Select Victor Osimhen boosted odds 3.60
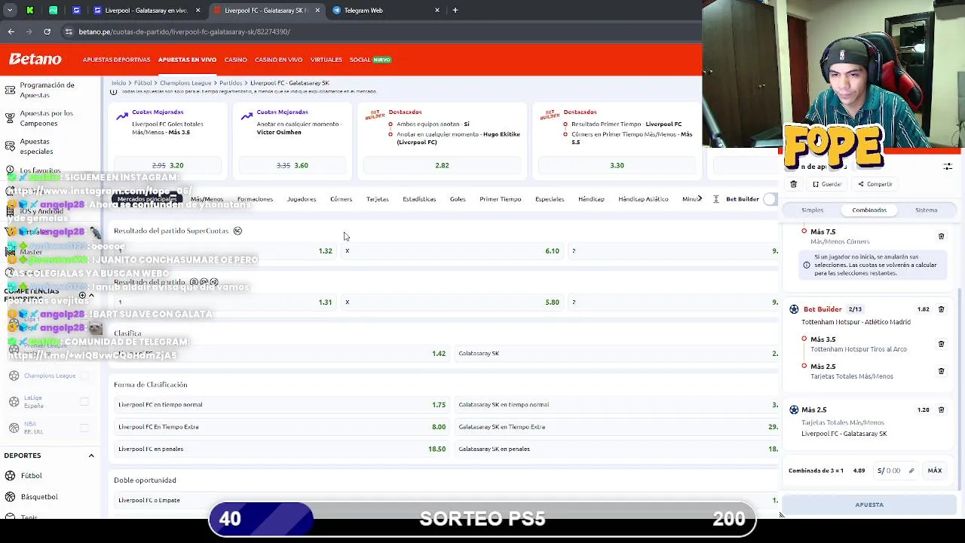The height and width of the screenshot is (543, 965). click(292, 165)
